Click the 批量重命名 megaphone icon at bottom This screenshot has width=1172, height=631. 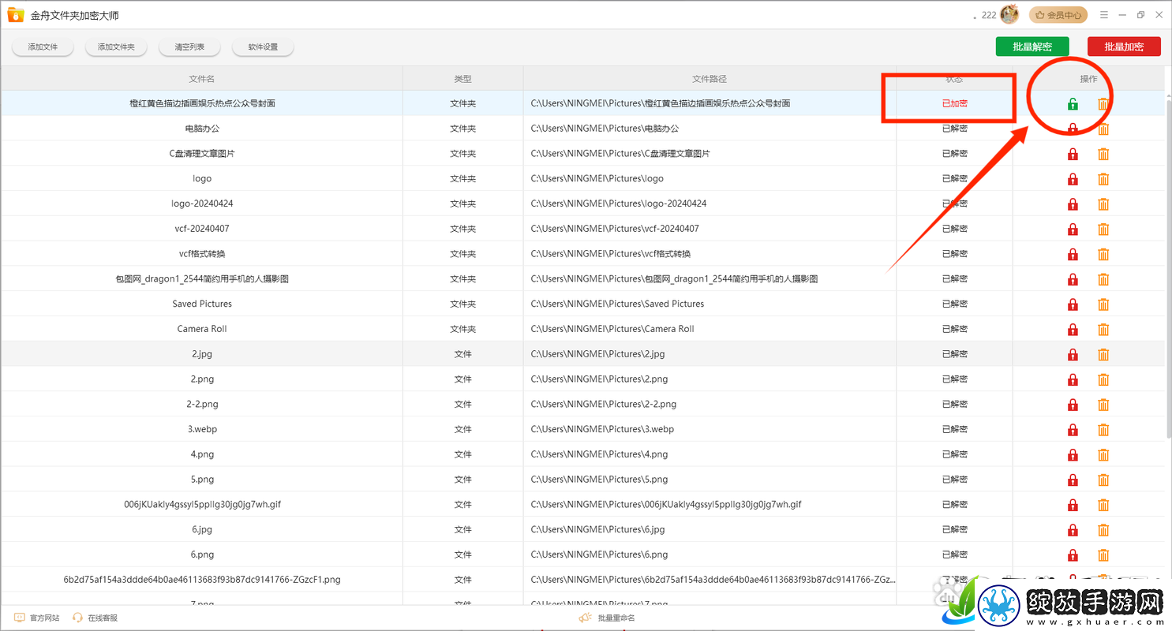[585, 618]
